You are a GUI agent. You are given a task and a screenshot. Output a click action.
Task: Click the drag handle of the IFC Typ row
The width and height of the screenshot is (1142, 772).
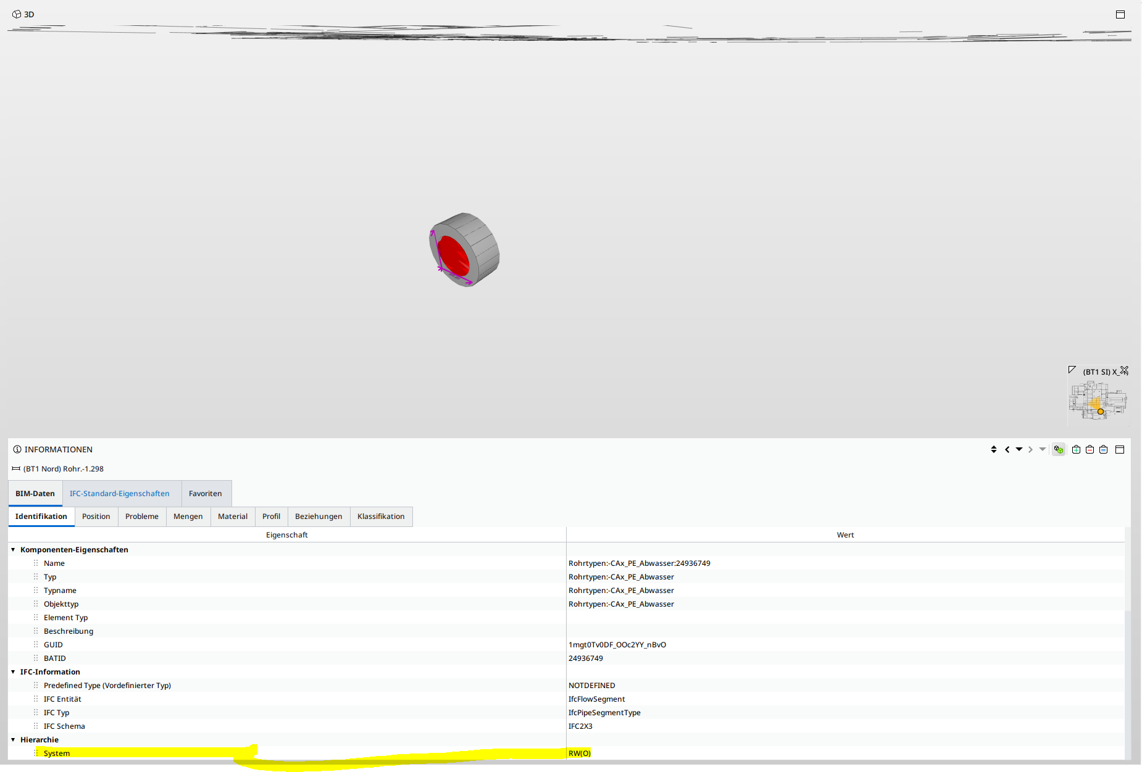[x=36, y=713]
